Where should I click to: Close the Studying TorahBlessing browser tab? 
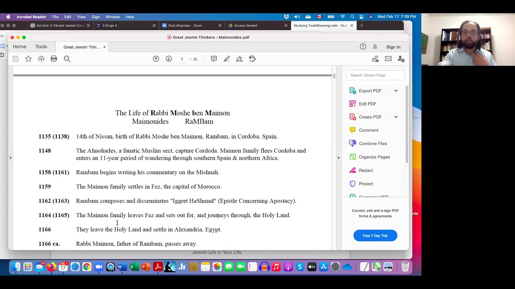pyautogui.click(x=352, y=25)
